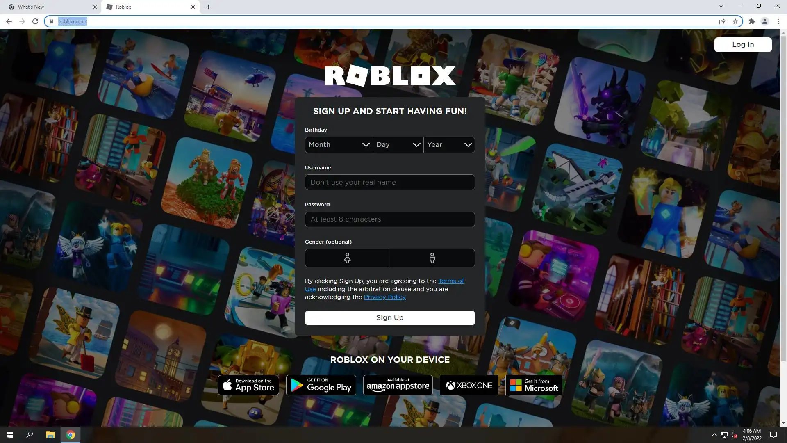Click the Log In button
This screenshot has width=787, height=443.
click(x=743, y=45)
